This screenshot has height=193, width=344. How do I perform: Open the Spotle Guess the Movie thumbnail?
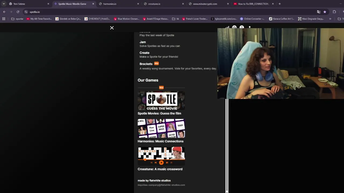tap(161, 101)
